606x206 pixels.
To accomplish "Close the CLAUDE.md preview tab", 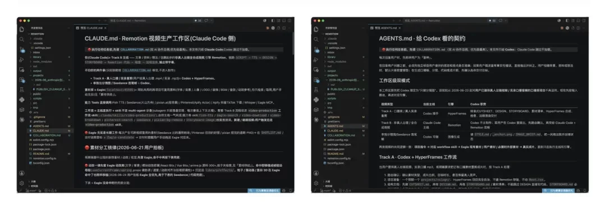I will (105, 28).
